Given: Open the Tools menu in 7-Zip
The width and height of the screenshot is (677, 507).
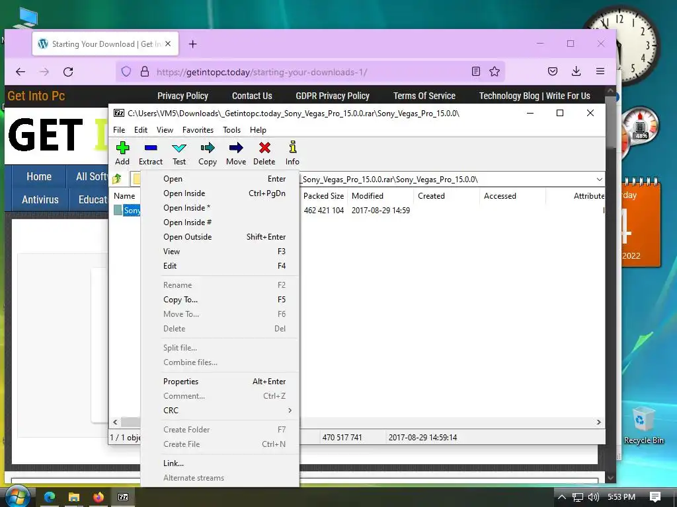Looking at the screenshot, I should (x=232, y=130).
